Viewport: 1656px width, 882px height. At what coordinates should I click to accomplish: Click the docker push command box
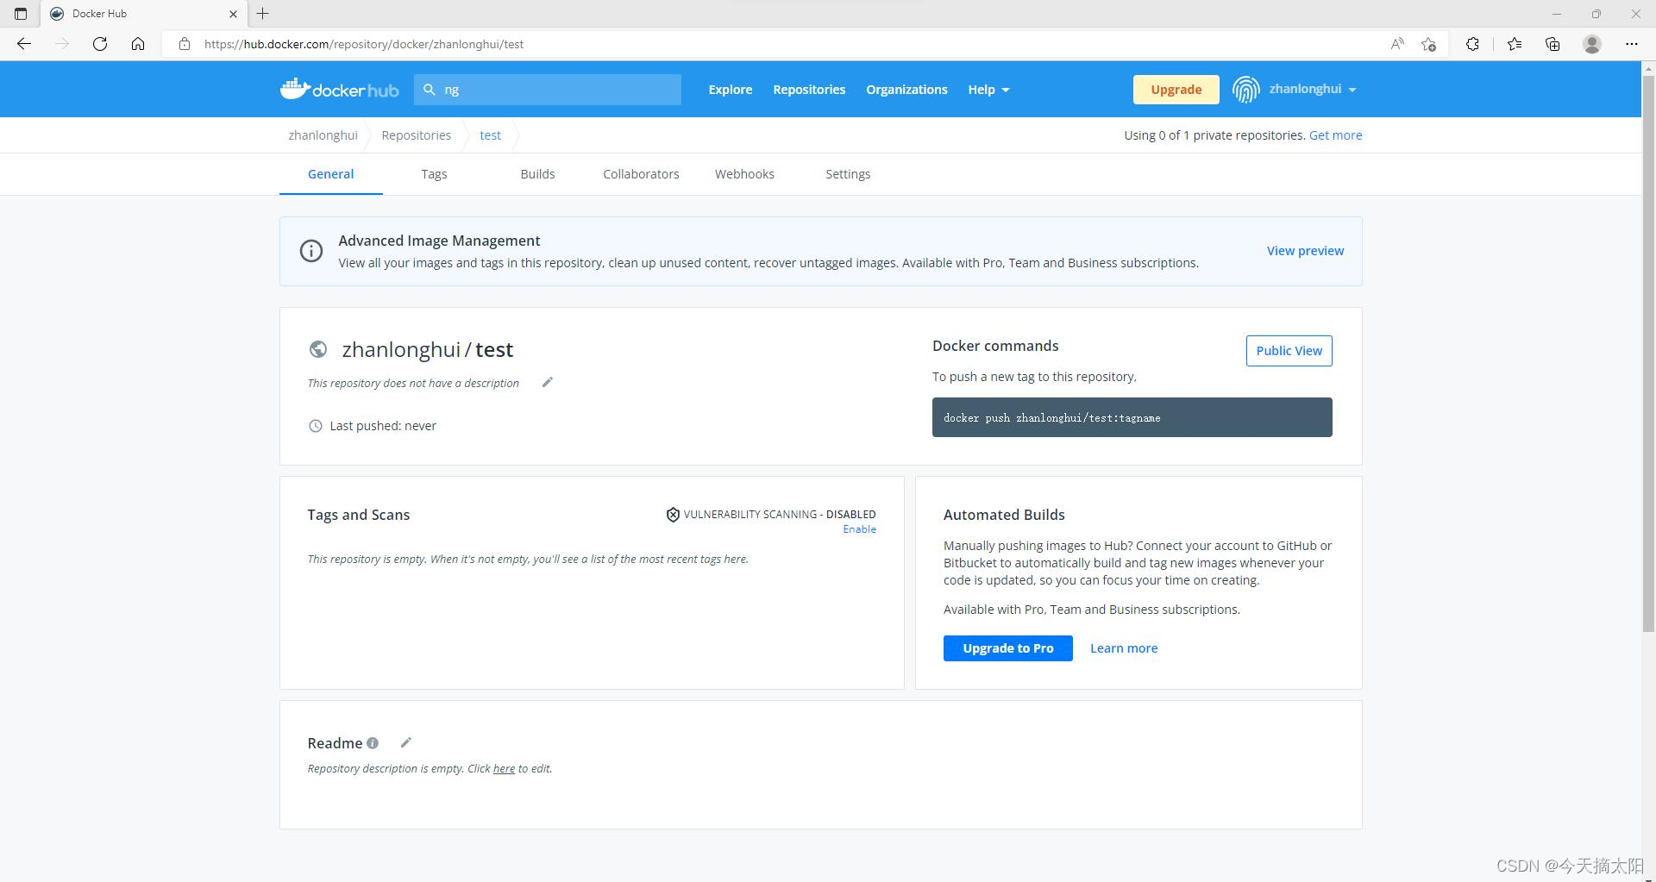(x=1132, y=417)
